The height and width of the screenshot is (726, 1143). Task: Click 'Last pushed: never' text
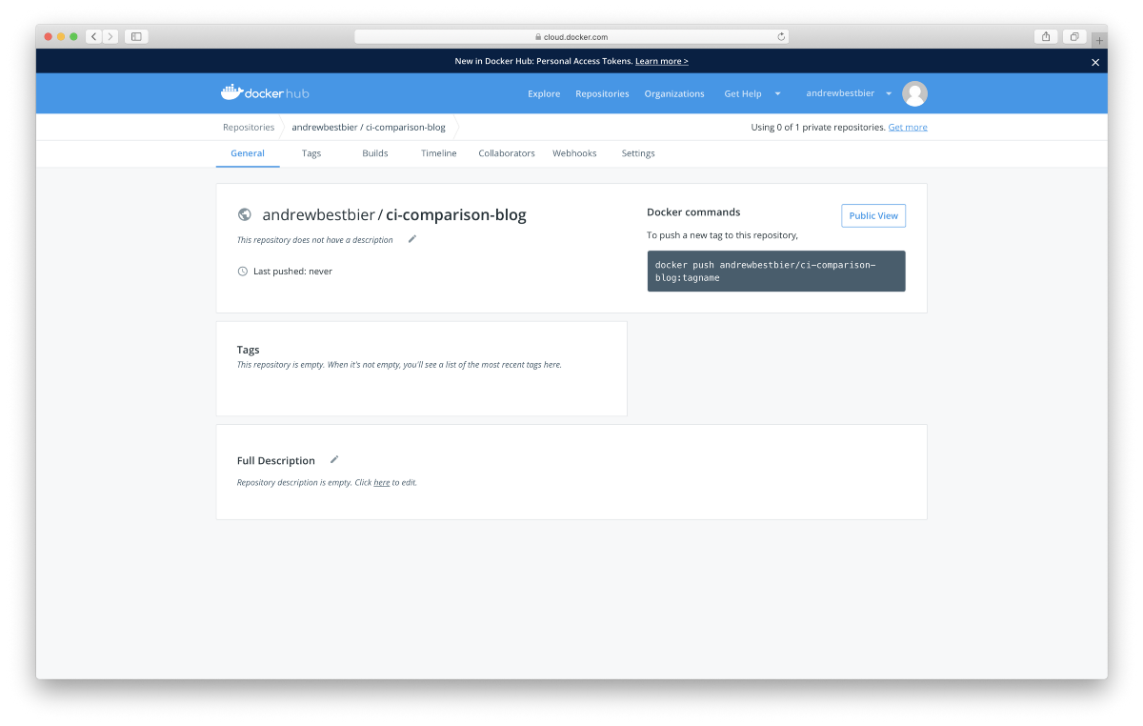point(292,272)
